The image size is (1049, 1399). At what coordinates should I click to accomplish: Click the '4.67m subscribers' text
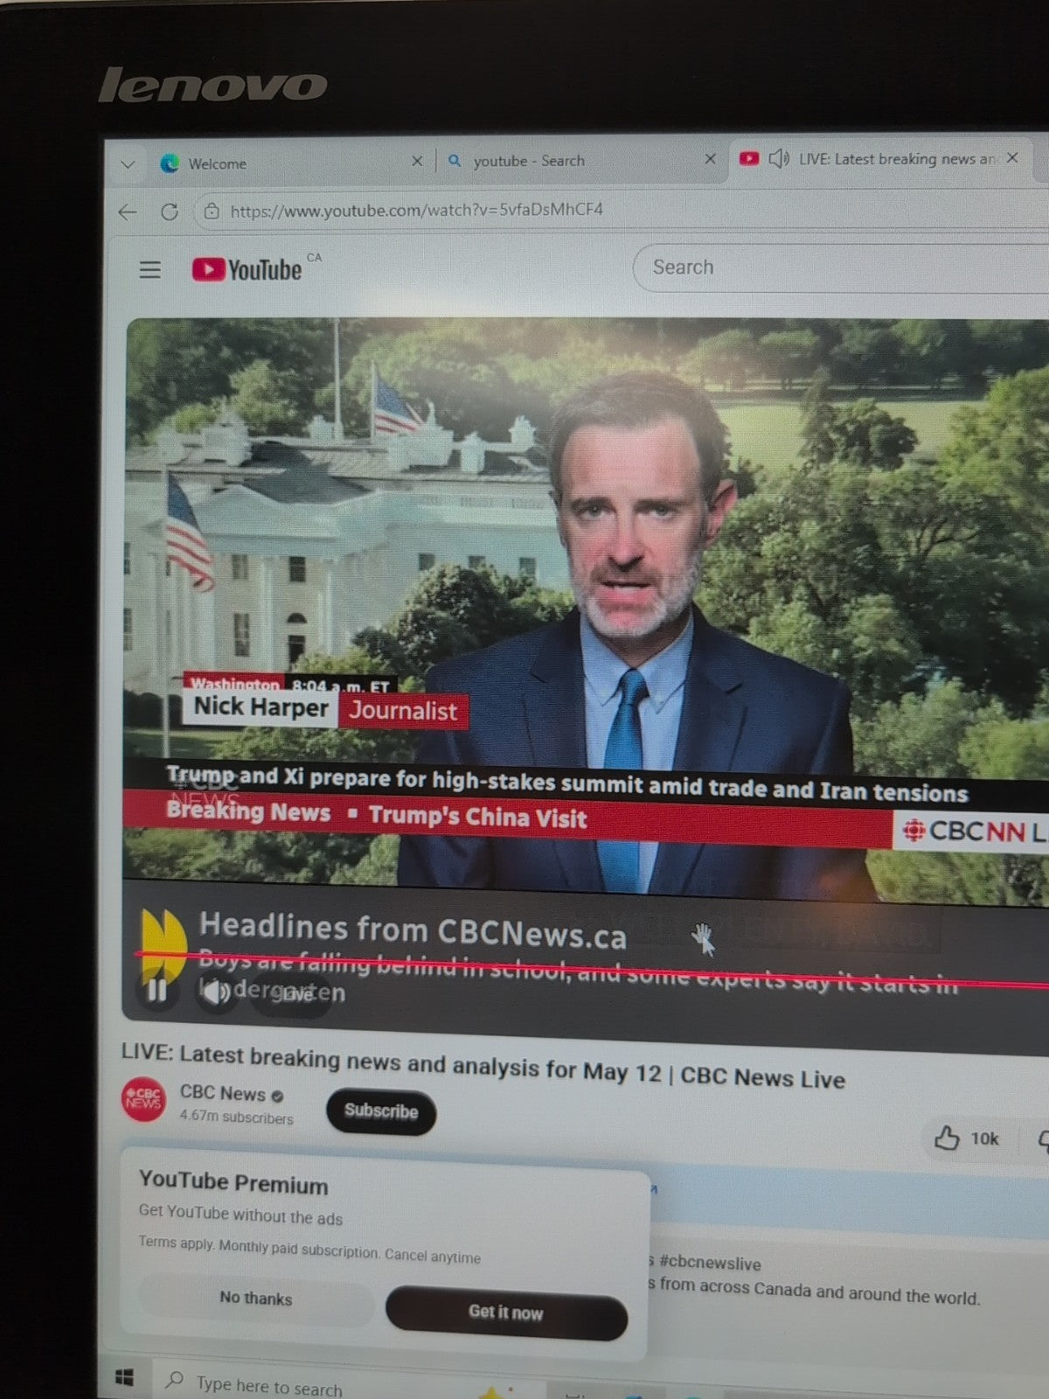(x=236, y=1117)
